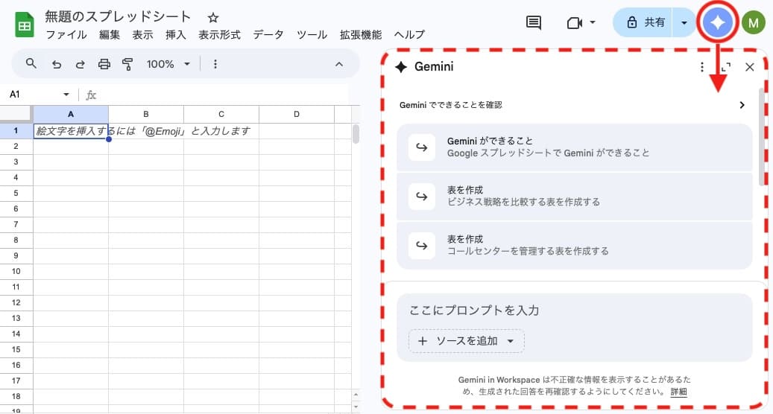Screen dimensions: 773x414
Task: Expand Gemini でできることを確認 chevron
Action: [742, 105]
